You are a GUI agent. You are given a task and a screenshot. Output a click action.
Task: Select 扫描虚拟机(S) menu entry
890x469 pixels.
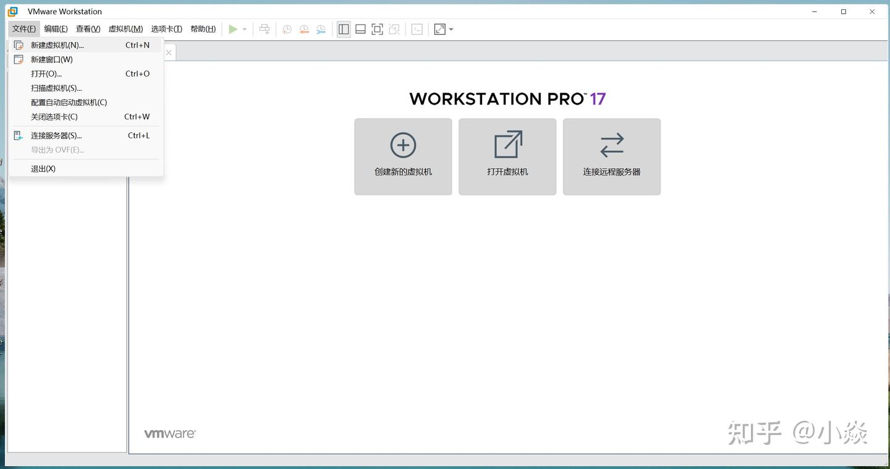56,88
